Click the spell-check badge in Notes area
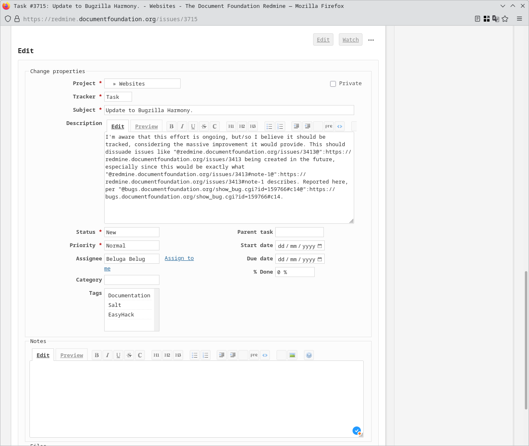This screenshot has width=529, height=446. pyautogui.click(x=356, y=431)
